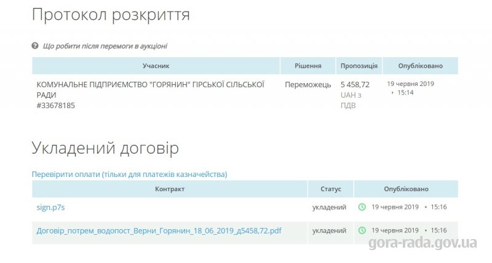Open the Договір_потрем_водопост_Верни_Горянин PDF contract link

(x=159, y=230)
